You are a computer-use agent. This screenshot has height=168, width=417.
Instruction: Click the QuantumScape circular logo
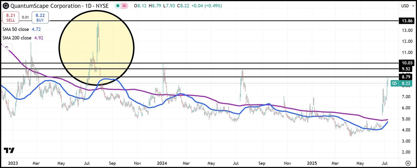tap(5, 6)
